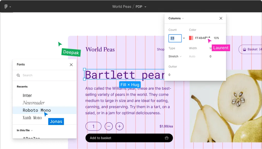Decrease quantity with the minus button
The width and height of the screenshot is (262, 149).
pyautogui.click(x=109, y=127)
